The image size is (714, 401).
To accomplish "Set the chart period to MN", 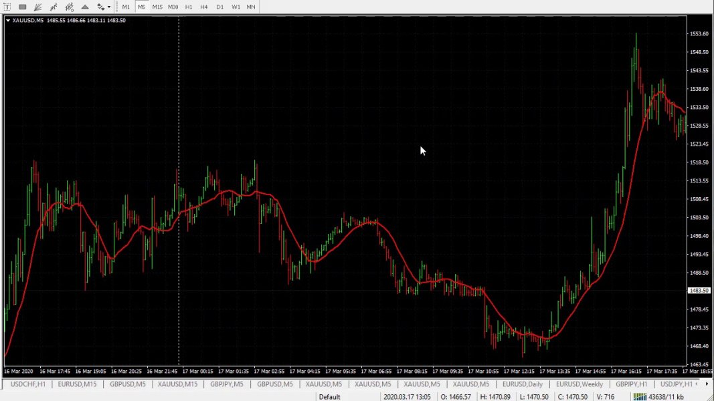I will (x=250, y=7).
